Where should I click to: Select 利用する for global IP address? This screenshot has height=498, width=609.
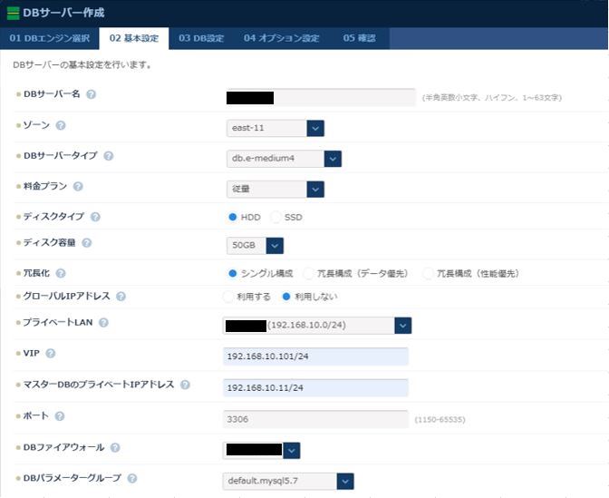point(228,297)
